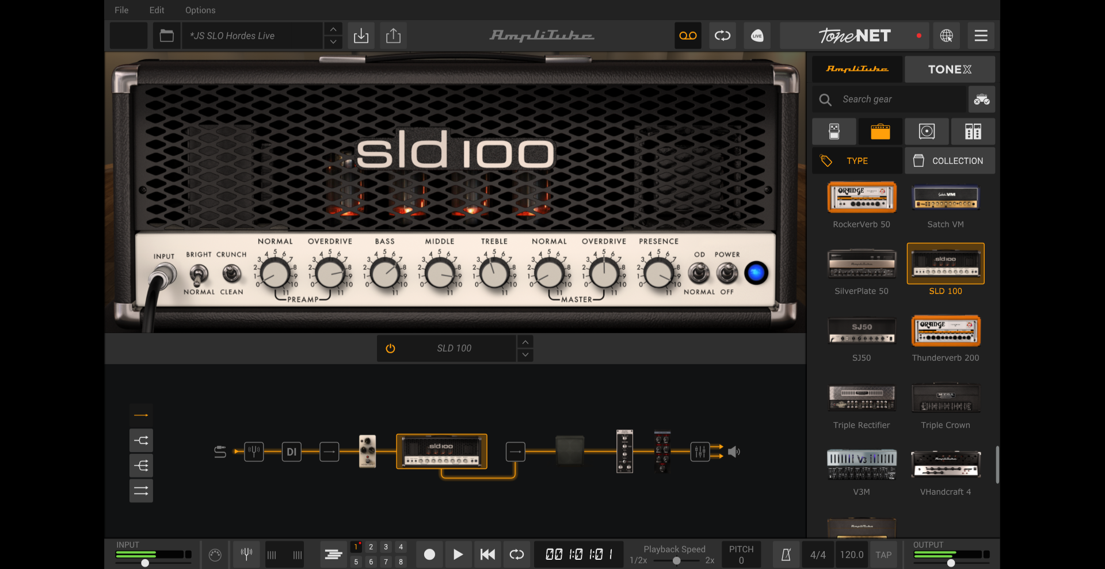
Task: Click the 120.0 tempo value
Action: [x=851, y=555]
